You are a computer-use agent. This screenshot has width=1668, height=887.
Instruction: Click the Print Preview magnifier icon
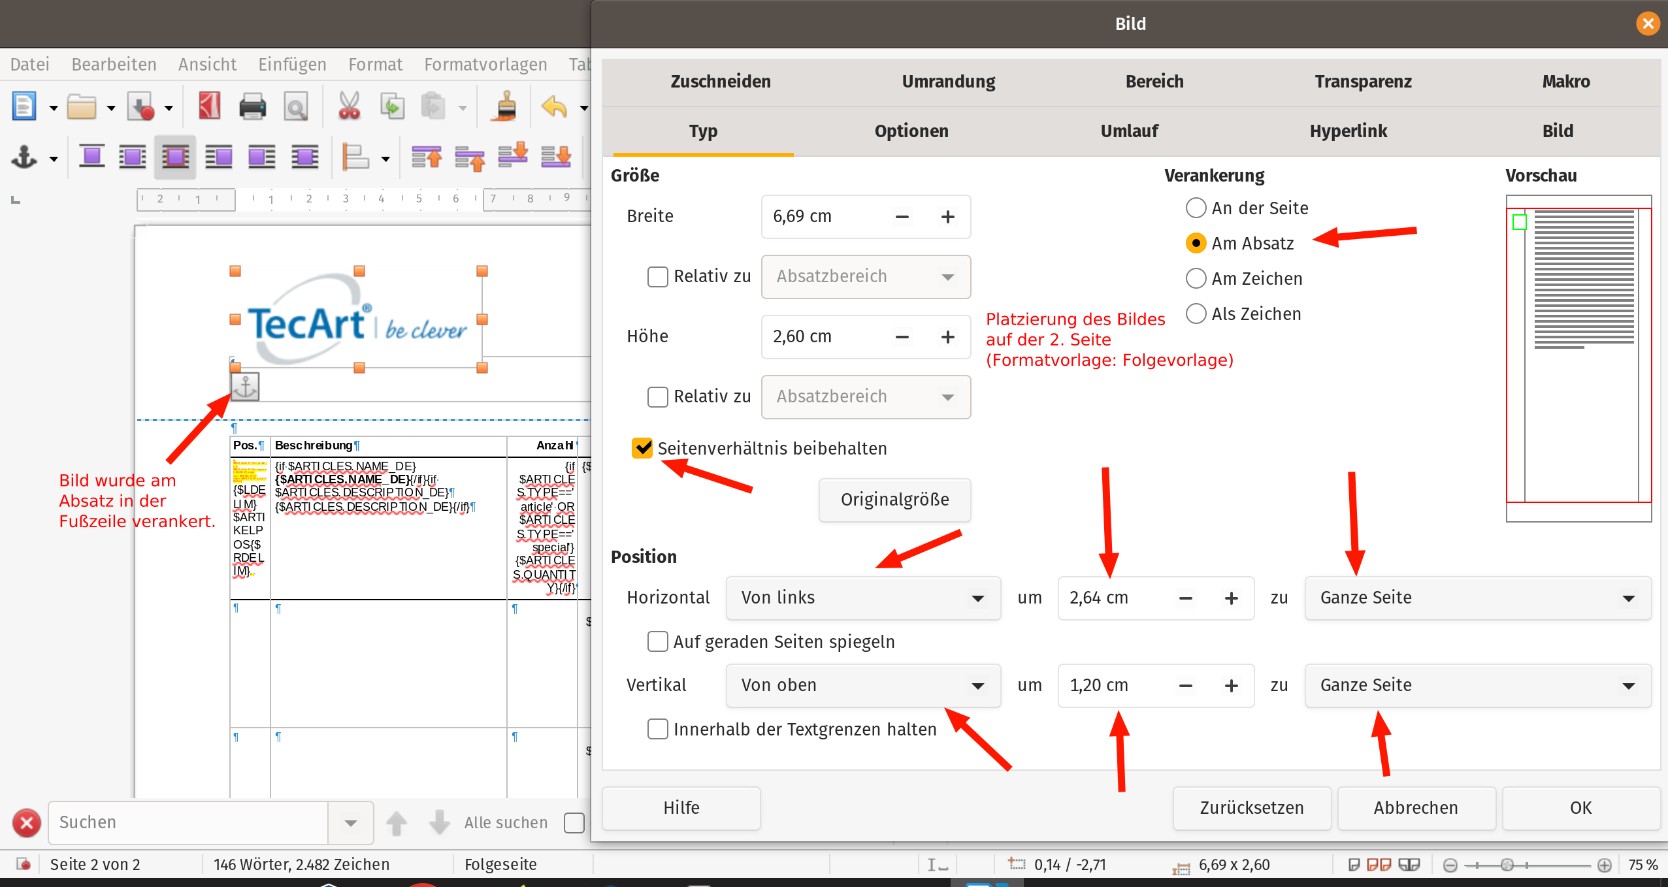click(x=295, y=106)
